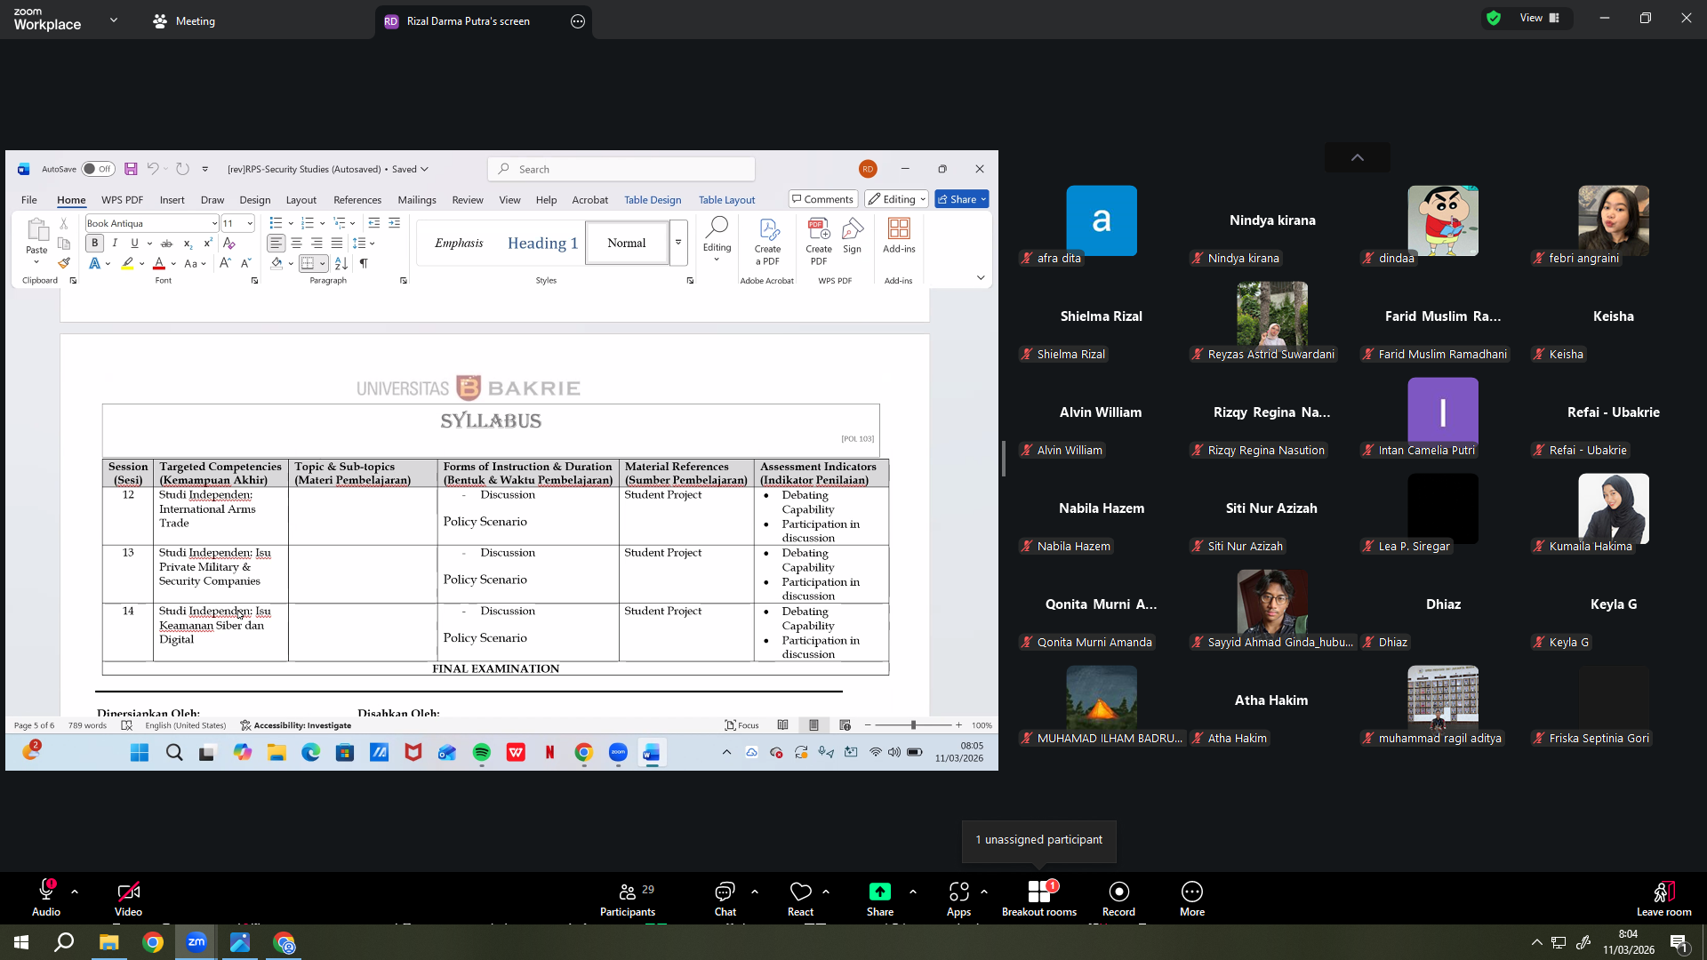The image size is (1707, 960).
Task: Switch to the References ribbon tab
Action: click(x=357, y=200)
